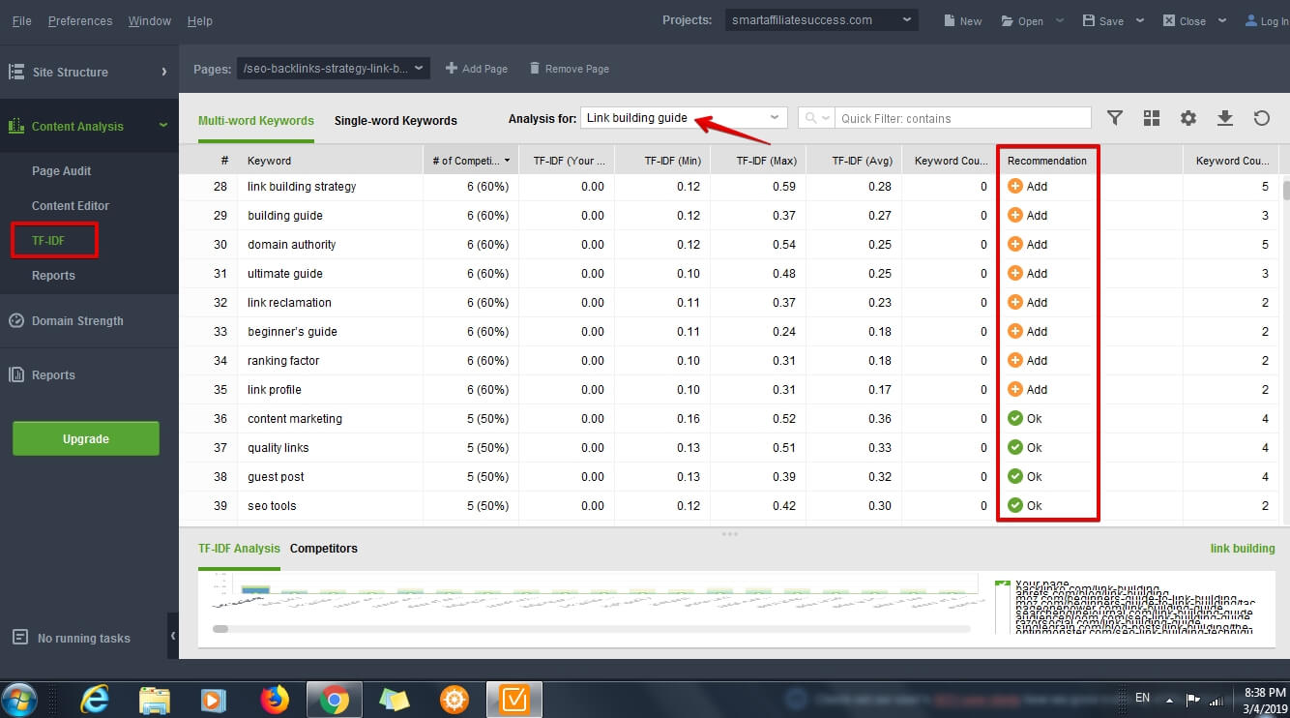1290x718 pixels.
Task: Open the quick filter search type arrow
Action: [x=827, y=118]
